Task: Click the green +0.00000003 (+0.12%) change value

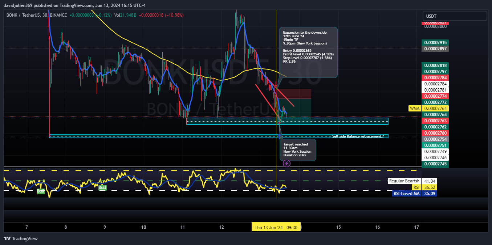Action: 90,15
